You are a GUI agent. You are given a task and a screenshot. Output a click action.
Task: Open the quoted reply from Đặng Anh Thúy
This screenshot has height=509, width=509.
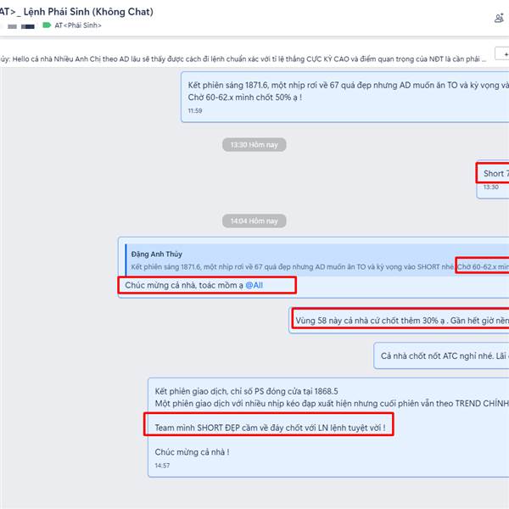[316, 260]
